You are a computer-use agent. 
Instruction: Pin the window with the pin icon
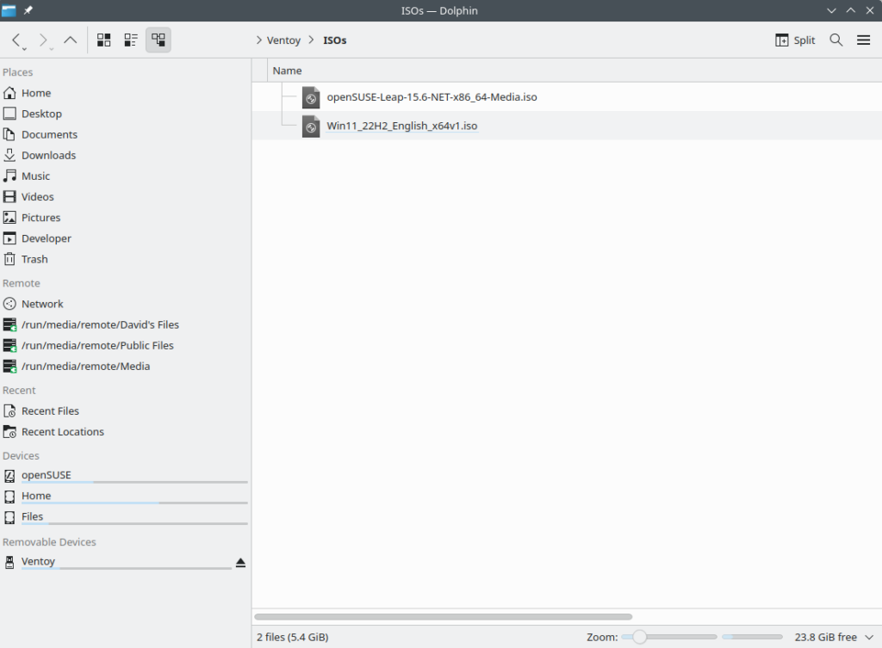pyautogui.click(x=28, y=10)
